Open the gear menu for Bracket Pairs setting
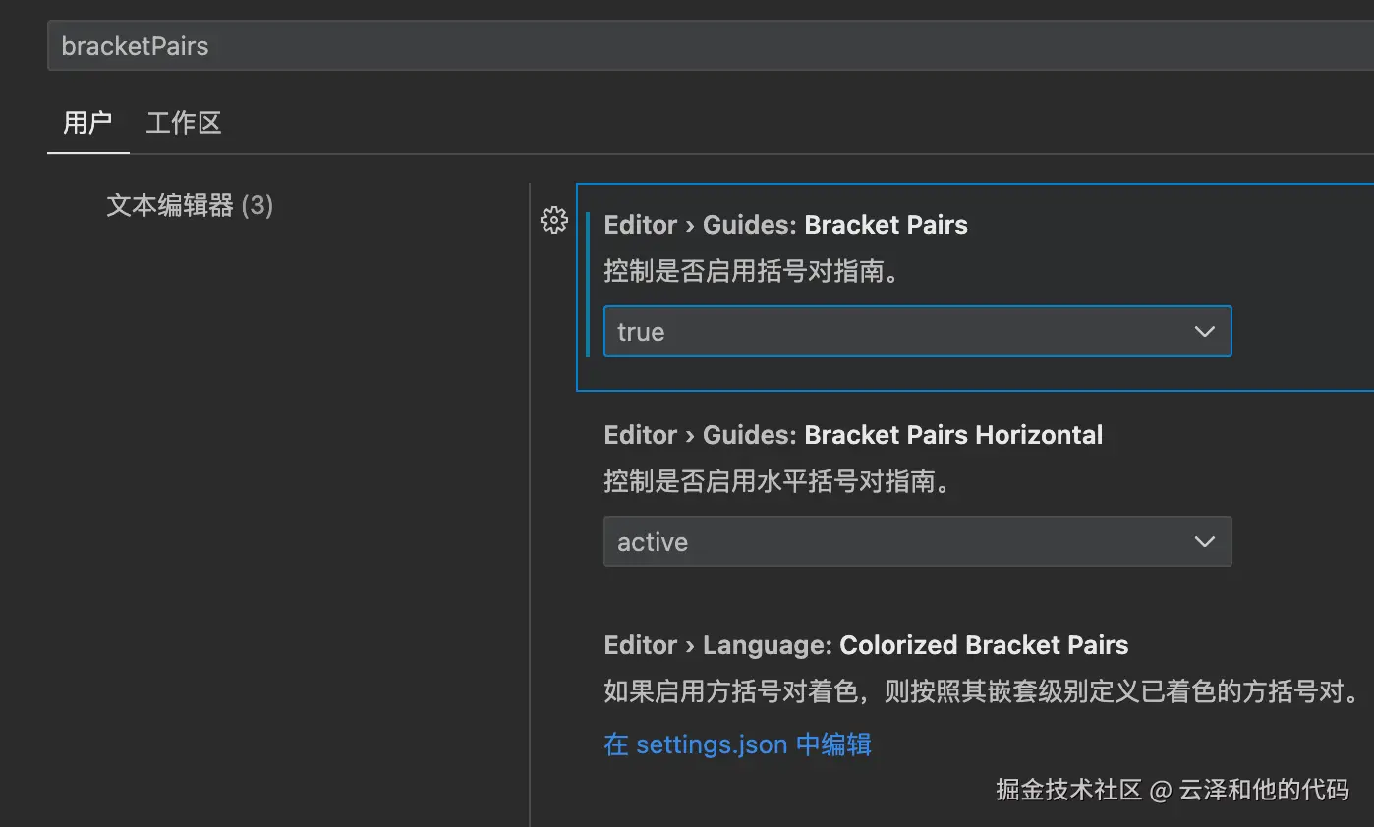 pos(554,221)
